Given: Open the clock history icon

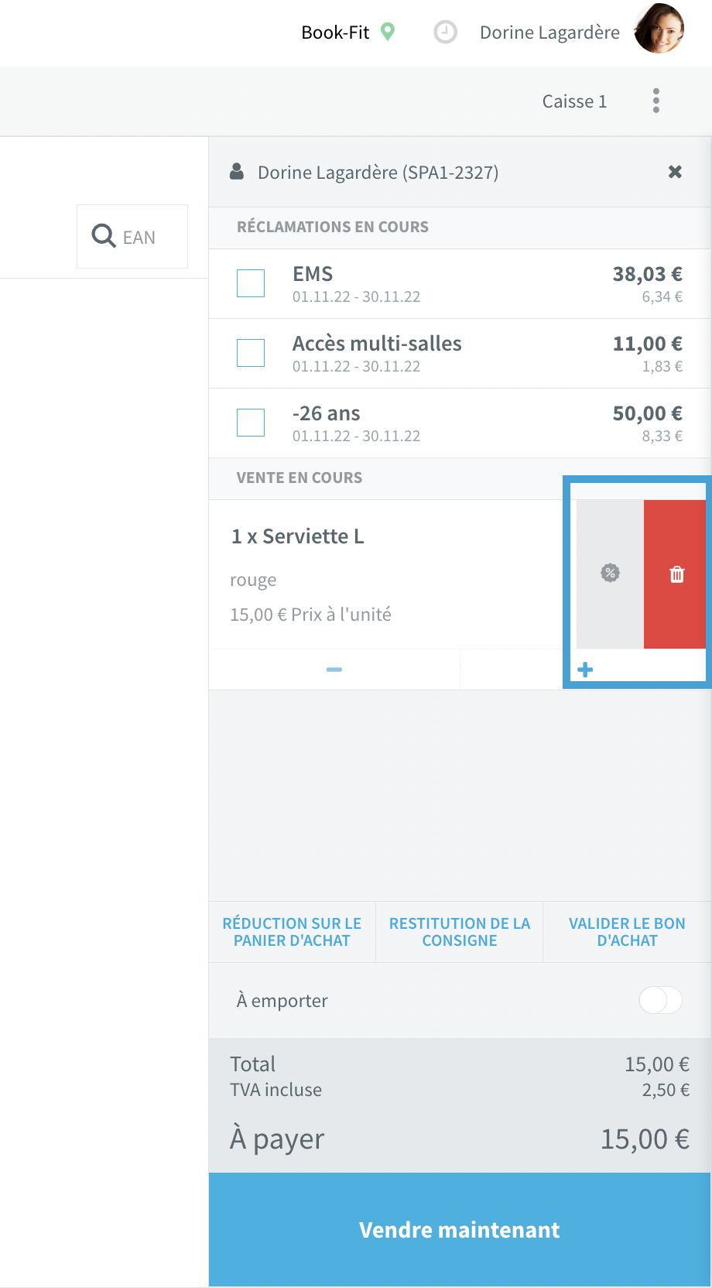Looking at the screenshot, I should tap(445, 33).
